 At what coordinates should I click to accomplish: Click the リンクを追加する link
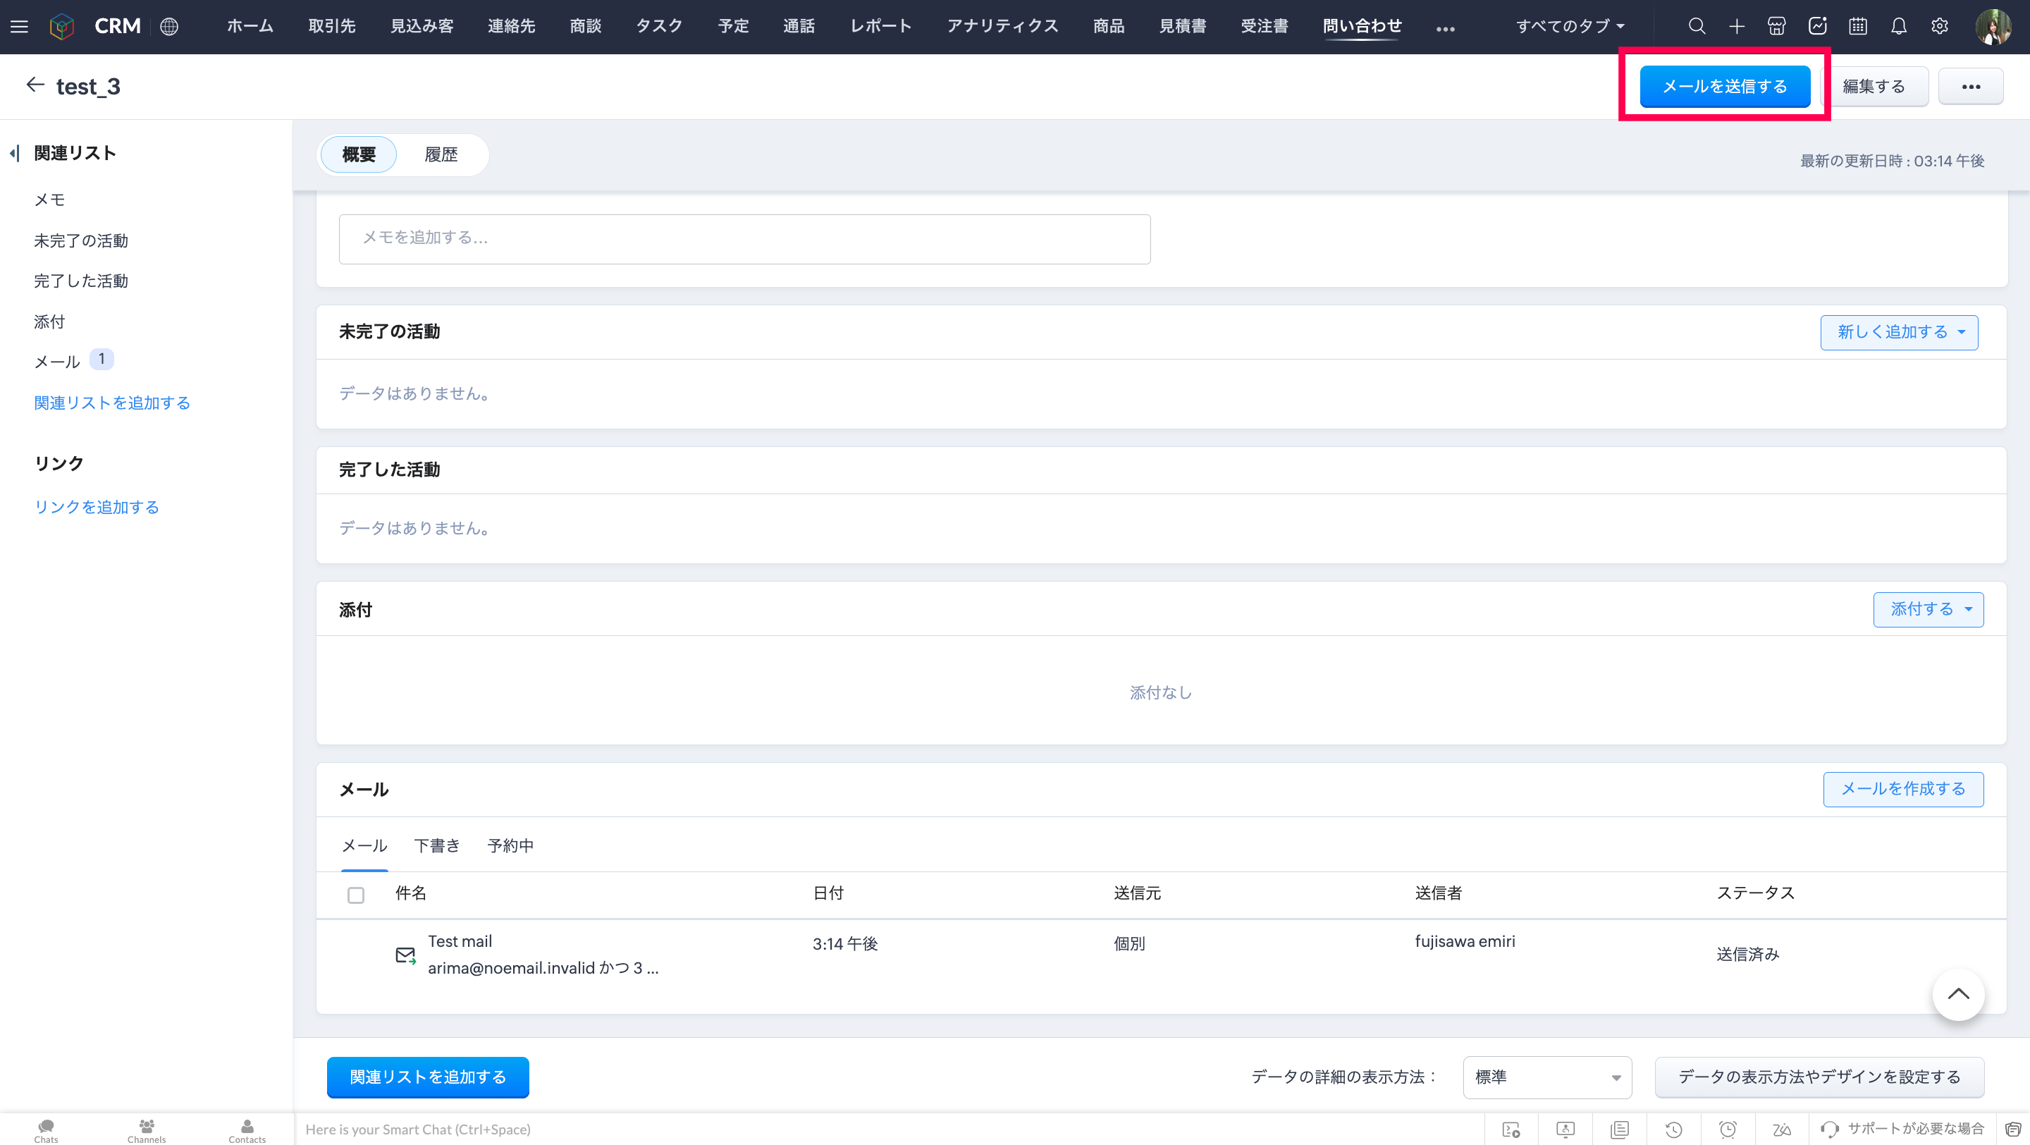click(96, 507)
